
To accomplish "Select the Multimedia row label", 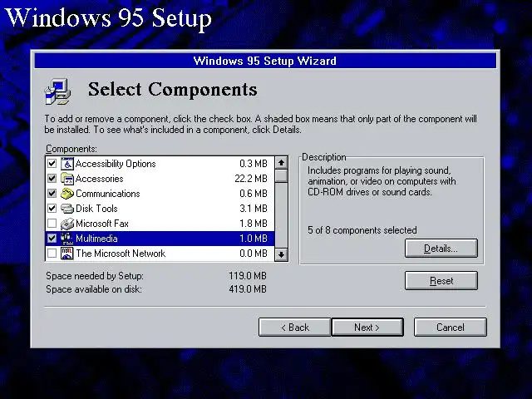I will (x=96, y=239).
